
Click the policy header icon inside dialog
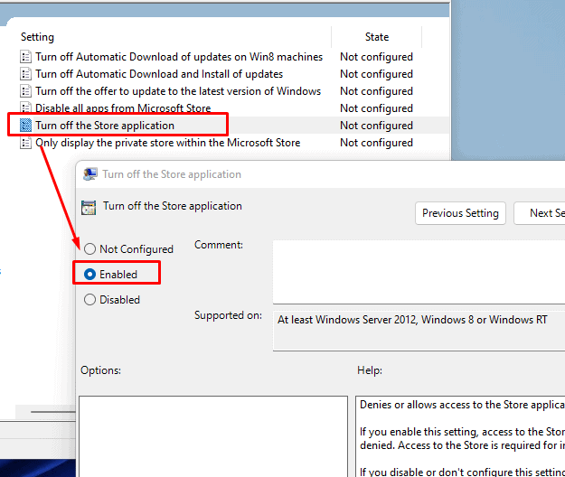[89, 208]
